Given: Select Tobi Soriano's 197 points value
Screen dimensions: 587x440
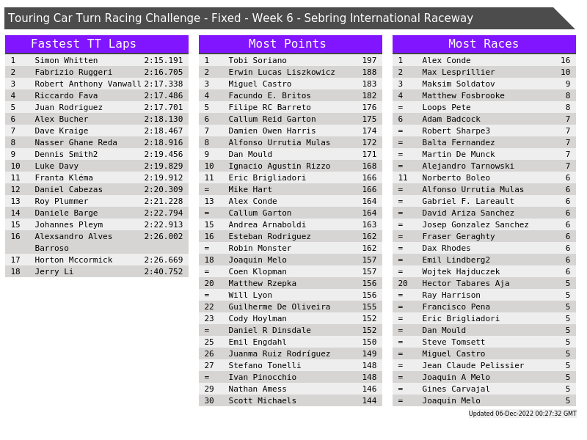Looking at the screenshot, I should 369,60.
